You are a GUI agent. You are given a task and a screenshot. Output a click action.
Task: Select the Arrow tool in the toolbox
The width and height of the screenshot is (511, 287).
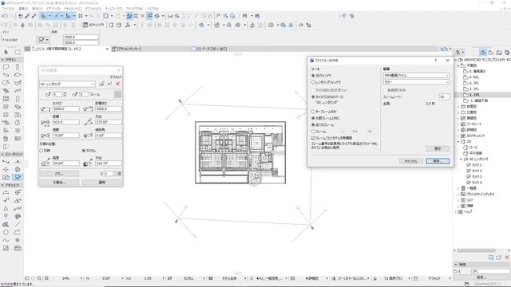click(6, 52)
